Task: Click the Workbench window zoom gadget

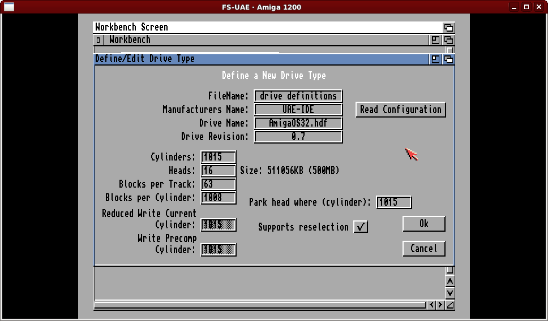Action: (x=435, y=40)
